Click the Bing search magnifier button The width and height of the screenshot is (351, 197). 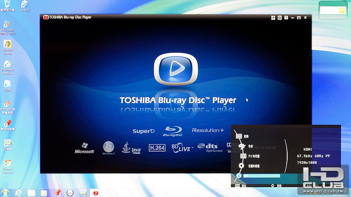click(342, 10)
